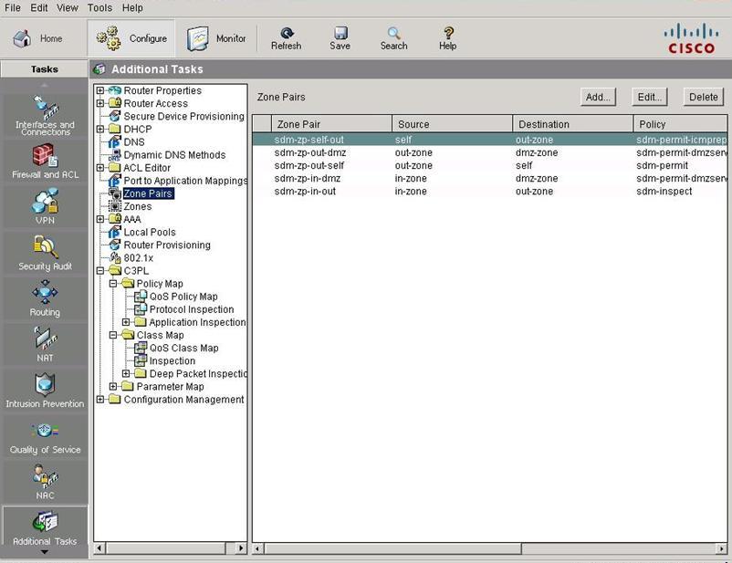
Task: Click Add... to create zone pair
Action: pos(598,97)
